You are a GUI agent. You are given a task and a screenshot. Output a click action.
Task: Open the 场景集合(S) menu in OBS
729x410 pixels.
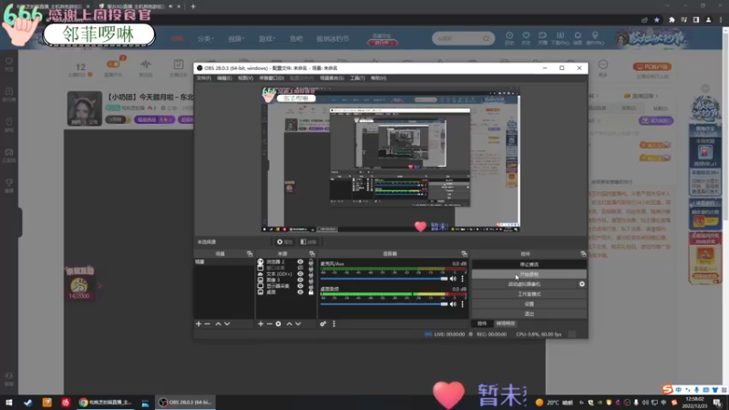pos(332,78)
